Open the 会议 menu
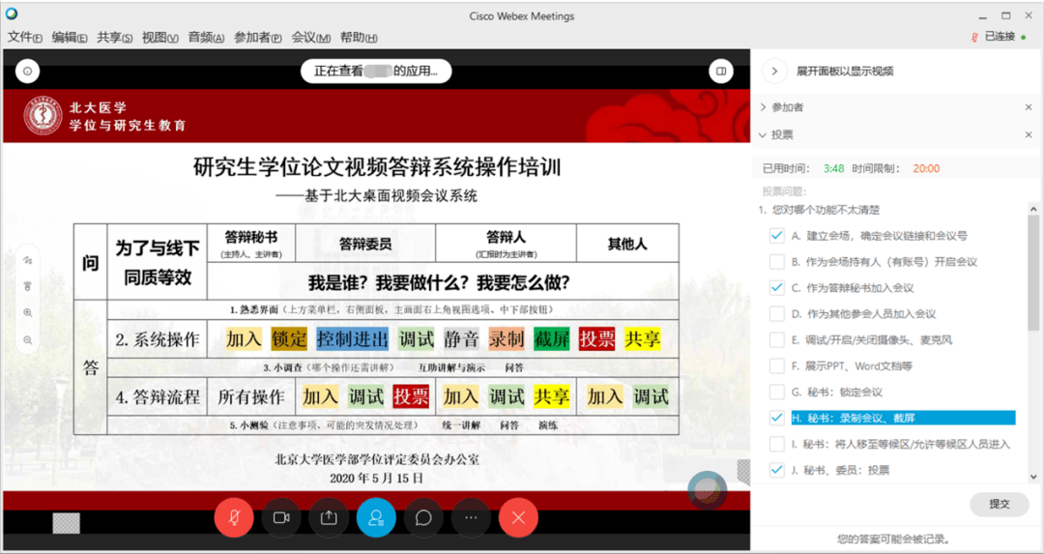 [311, 38]
